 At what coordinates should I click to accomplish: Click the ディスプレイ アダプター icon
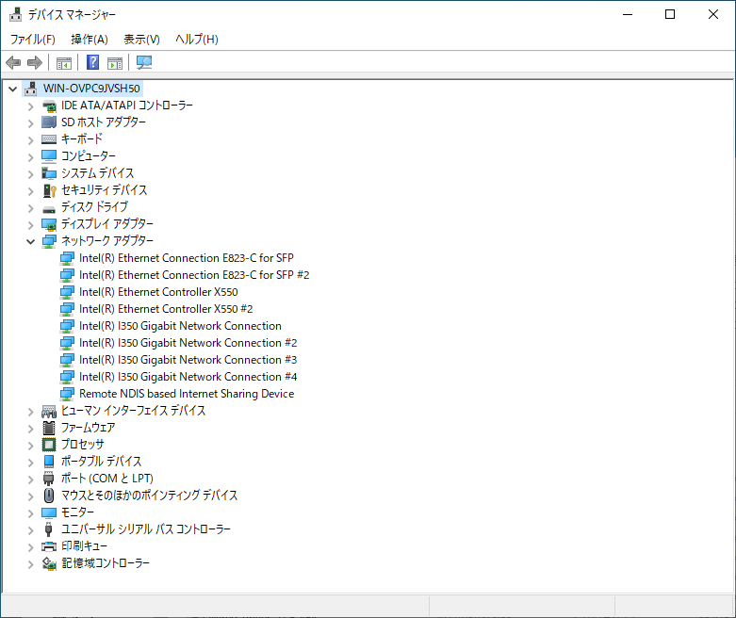coord(49,224)
